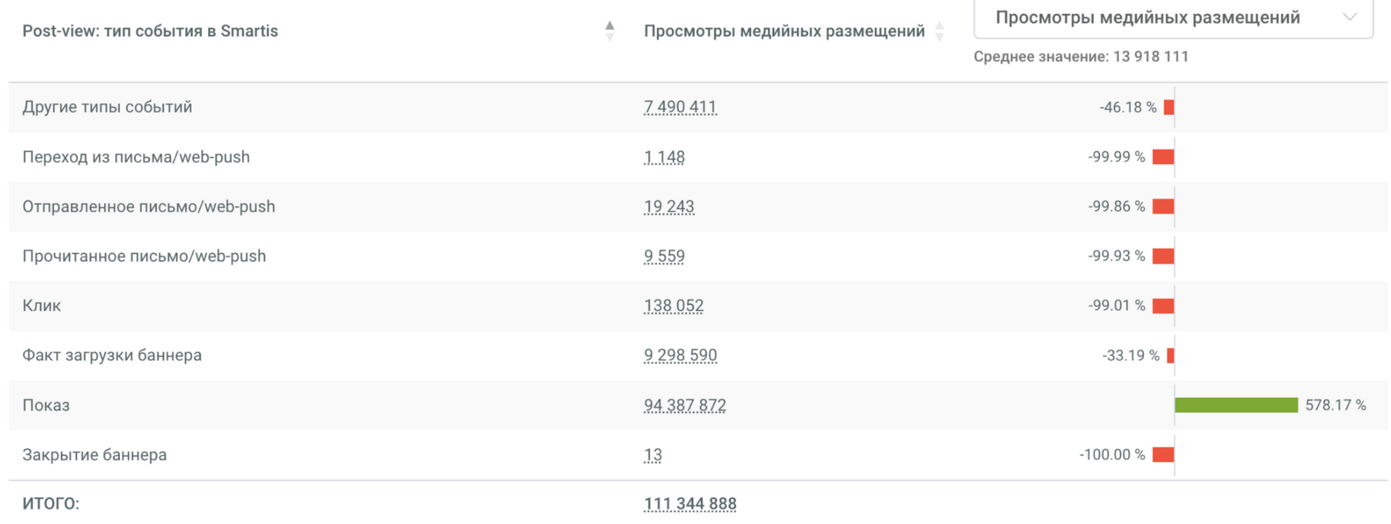This screenshot has width=1391, height=524.
Task: Click the ИТОГО total 111 344 888
Action: coord(689,503)
